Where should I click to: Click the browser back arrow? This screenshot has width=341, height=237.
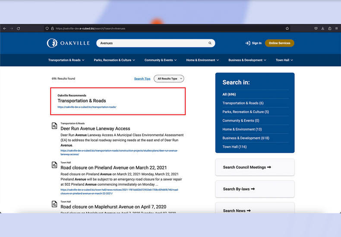[x=5, y=28]
